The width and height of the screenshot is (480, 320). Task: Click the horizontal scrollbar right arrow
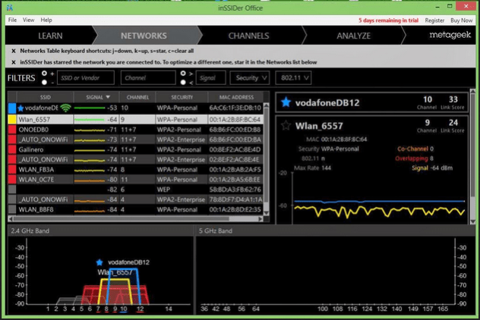(261, 219)
